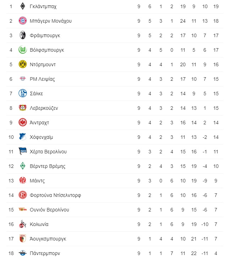This screenshot has width=226, height=260.
Task: Click the Gladbach club crest icon
Action: click(x=23, y=6)
